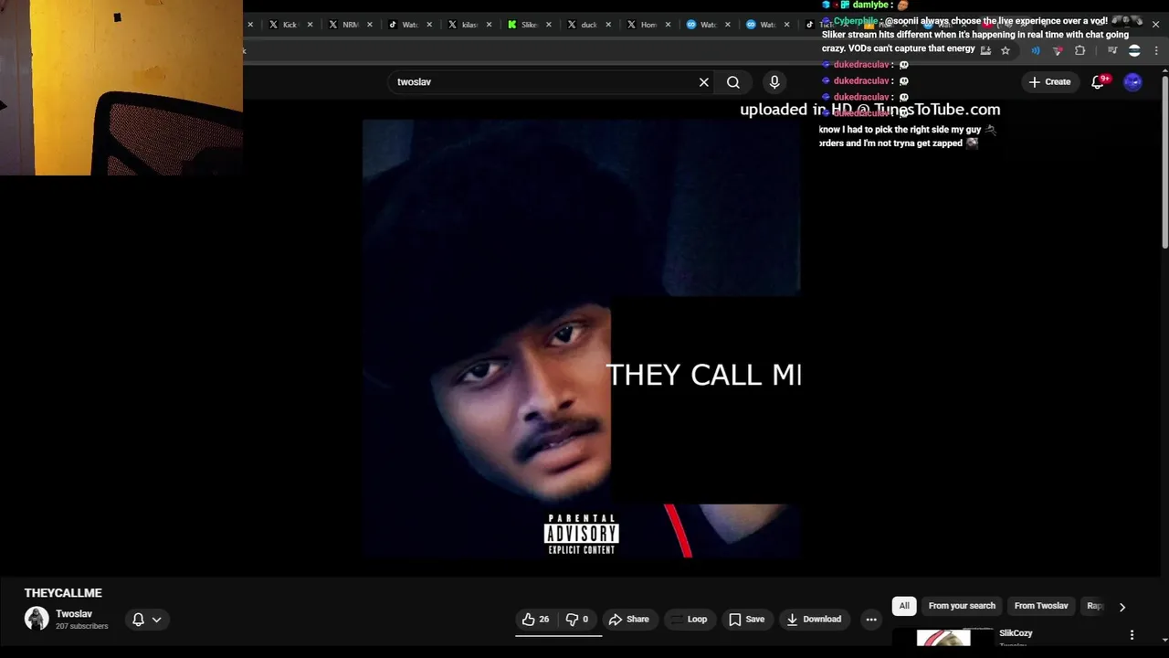The height and width of the screenshot is (658, 1169).
Task: Click the browser profile icon in toolbar
Action: click(1134, 51)
